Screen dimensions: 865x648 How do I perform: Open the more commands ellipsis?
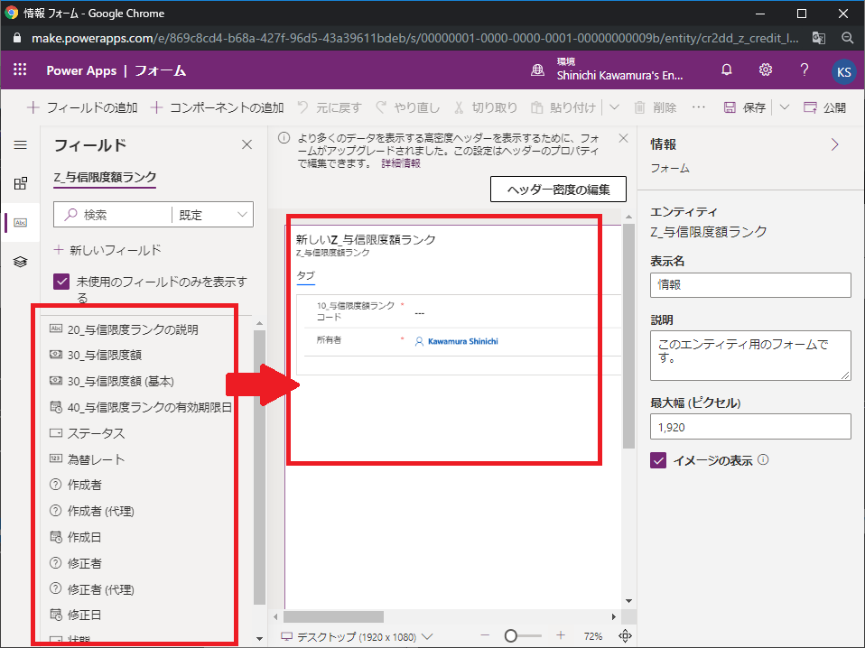698,107
